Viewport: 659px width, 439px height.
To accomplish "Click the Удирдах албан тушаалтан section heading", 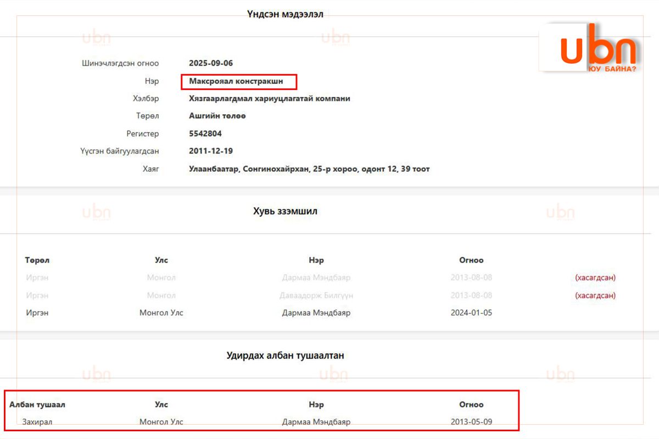I will (x=285, y=356).
